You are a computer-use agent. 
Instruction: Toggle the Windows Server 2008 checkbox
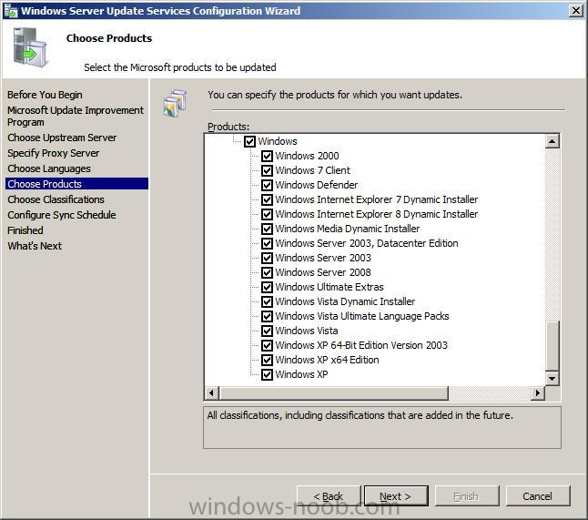click(267, 273)
